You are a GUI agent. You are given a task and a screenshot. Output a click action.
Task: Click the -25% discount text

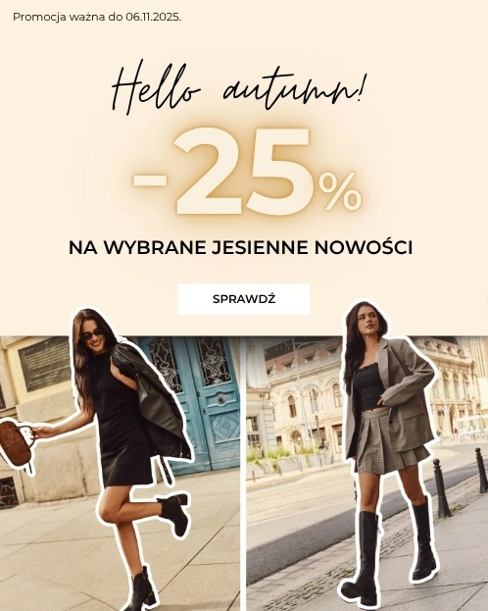point(247,173)
